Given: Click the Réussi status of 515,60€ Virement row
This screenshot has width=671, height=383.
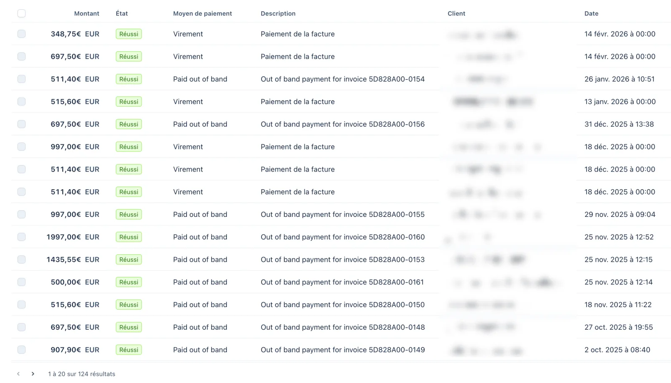Looking at the screenshot, I should [129, 102].
